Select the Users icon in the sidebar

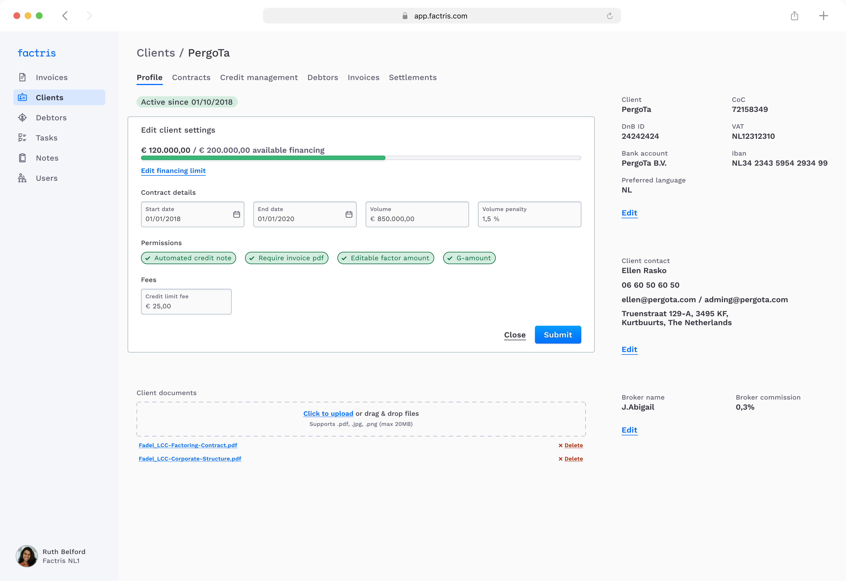(x=22, y=178)
